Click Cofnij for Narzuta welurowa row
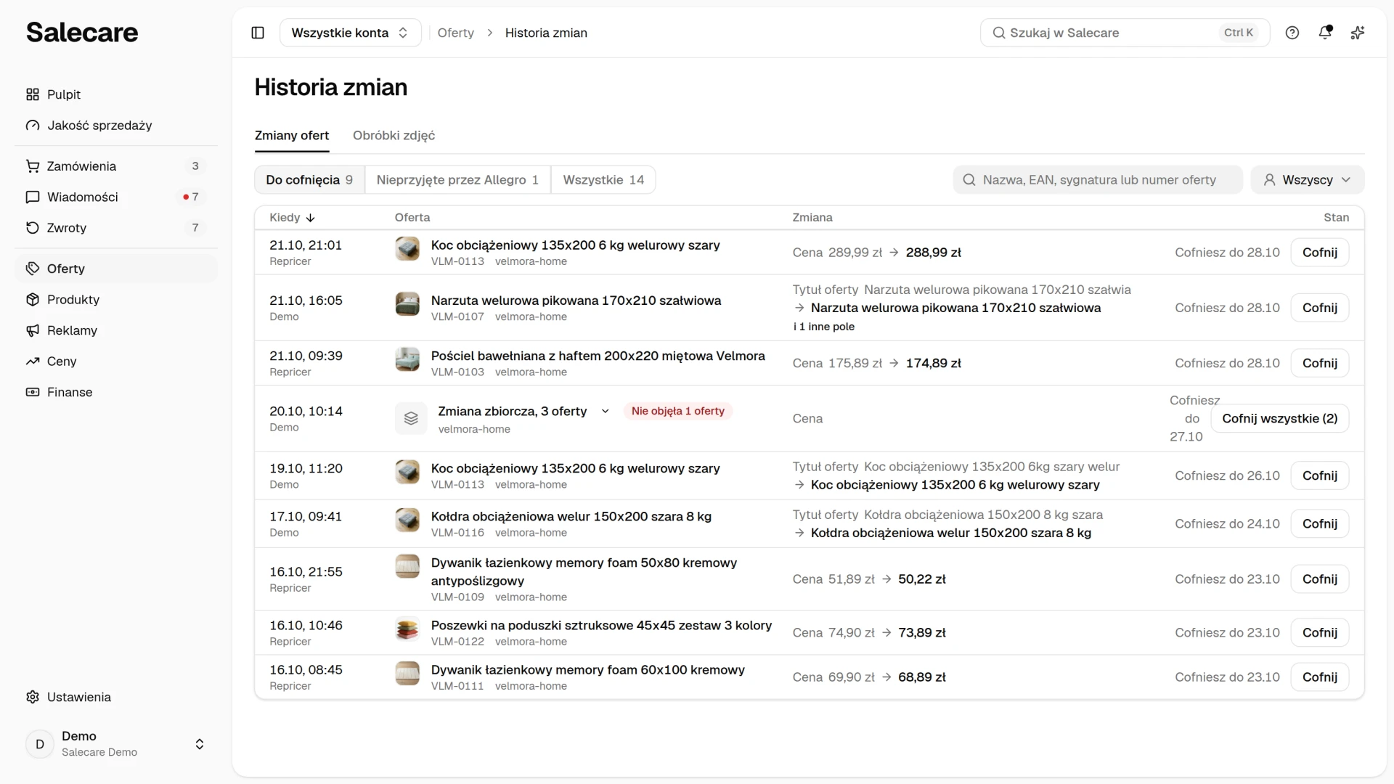 [x=1319, y=308]
